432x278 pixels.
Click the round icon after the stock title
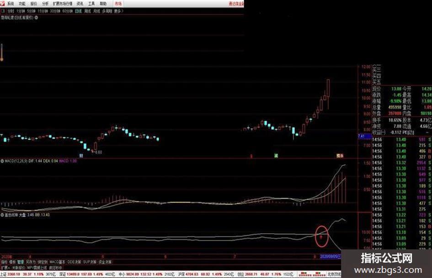(x=37, y=18)
